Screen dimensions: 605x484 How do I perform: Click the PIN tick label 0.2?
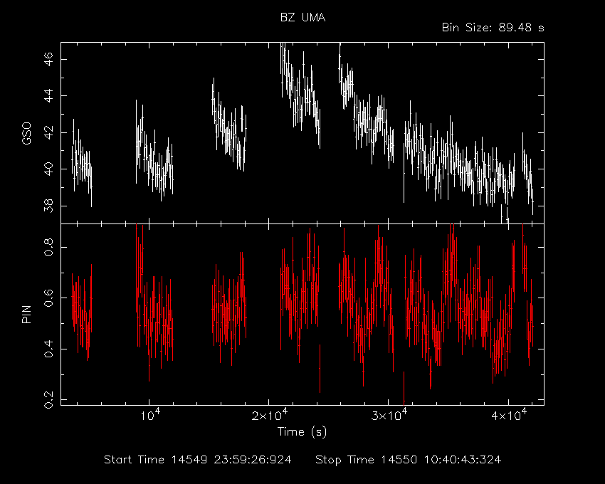[x=48, y=399]
